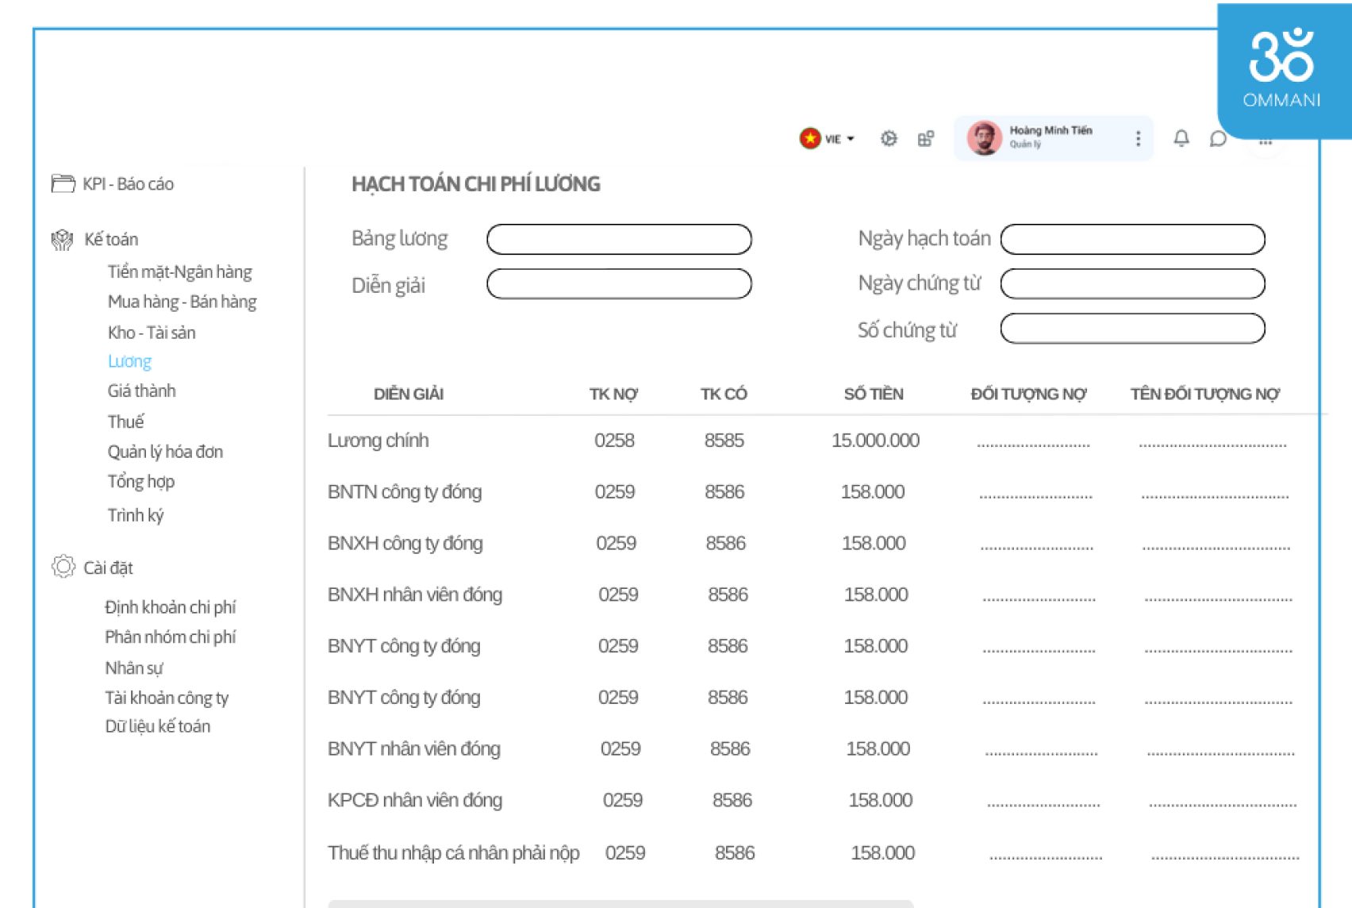
Task: Open the apps grid widget icon
Action: (925, 139)
